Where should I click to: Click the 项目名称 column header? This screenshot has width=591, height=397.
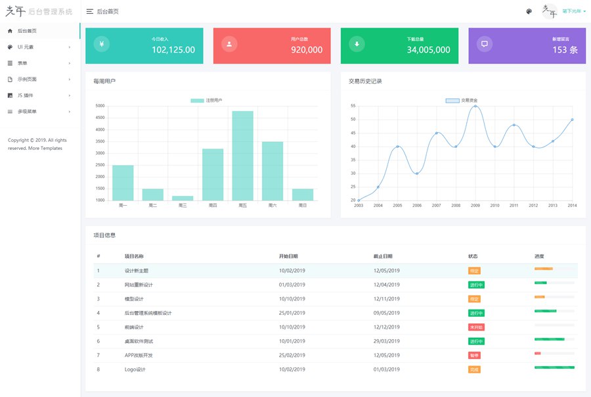[x=134, y=256]
